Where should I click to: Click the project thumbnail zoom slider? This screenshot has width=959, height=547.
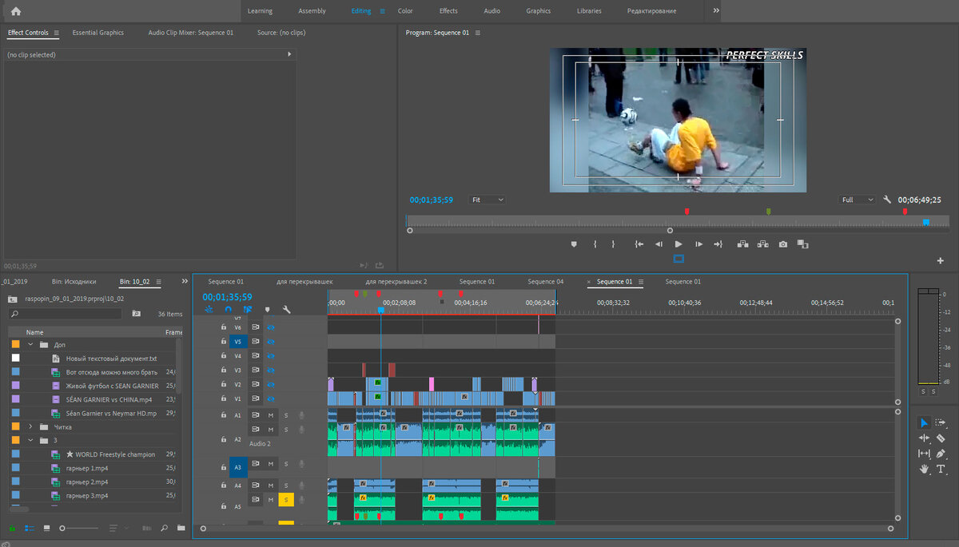tap(64, 528)
